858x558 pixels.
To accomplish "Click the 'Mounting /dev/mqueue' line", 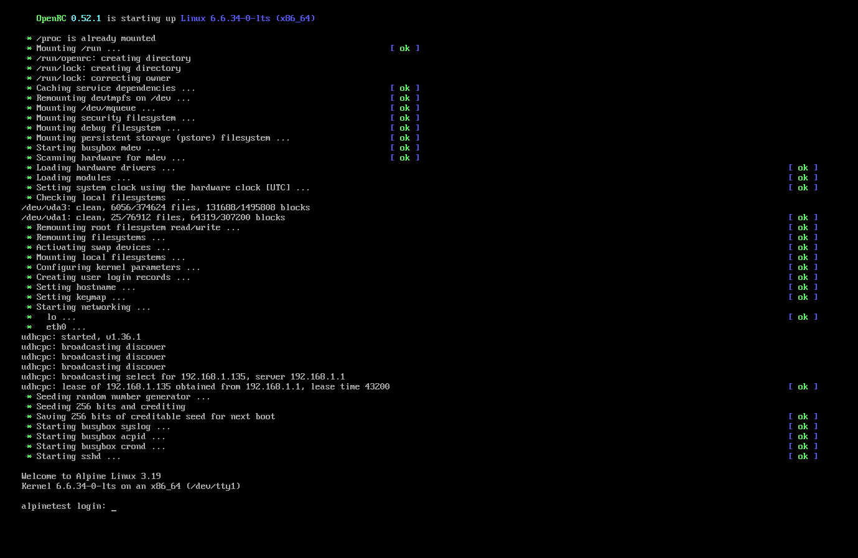I will tap(91, 108).
